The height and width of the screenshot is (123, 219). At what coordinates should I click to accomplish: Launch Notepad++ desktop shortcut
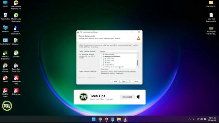click(16, 41)
